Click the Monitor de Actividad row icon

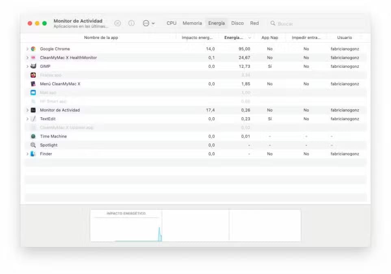(33, 110)
